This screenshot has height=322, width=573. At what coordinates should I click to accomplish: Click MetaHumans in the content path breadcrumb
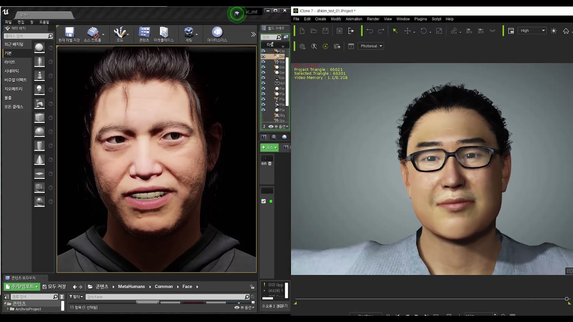click(x=131, y=287)
